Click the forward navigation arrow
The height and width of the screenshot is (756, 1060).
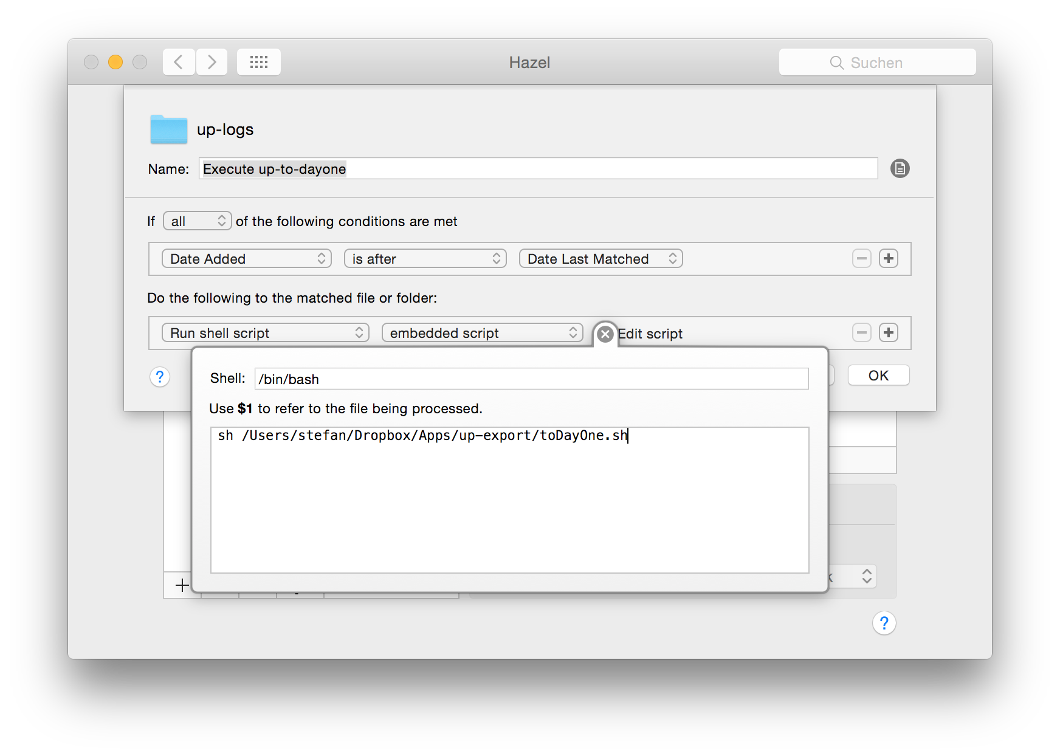[x=212, y=61]
